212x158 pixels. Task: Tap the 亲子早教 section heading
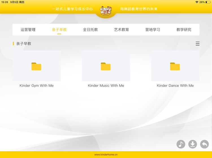pos(24,44)
